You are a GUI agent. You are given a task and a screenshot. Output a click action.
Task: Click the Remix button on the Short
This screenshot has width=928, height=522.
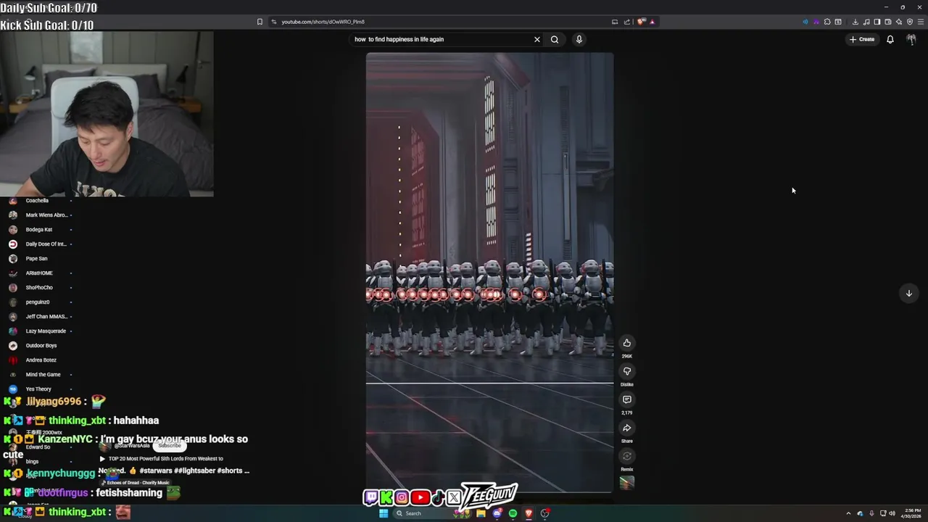pyautogui.click(x=627, y=456)
